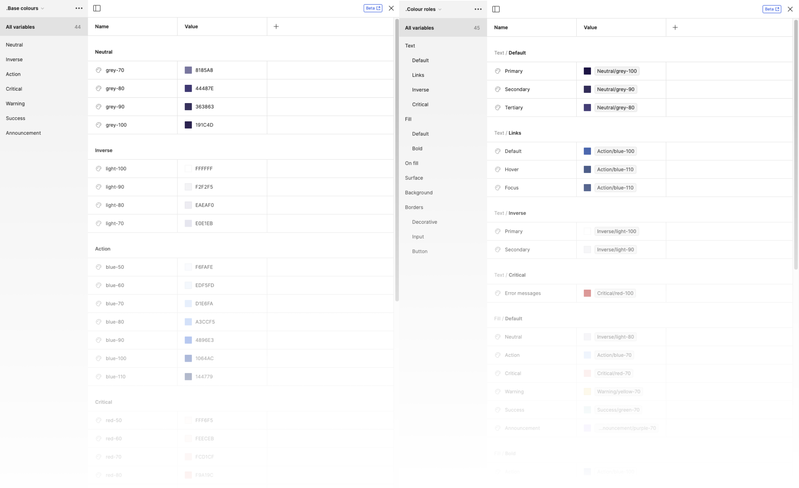Click the three-dot menu on Base colours
Viewport: 799px width, 488px height.
(79, 8)
